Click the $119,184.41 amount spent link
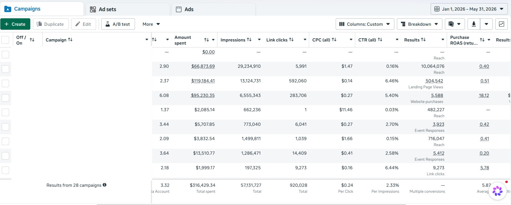This screenshot has height=205, width=511. 203,81
